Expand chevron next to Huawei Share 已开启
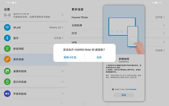169x106 pixels. (164, 17)
